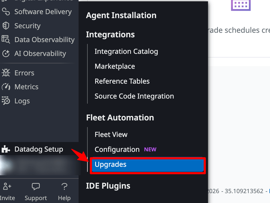Select IDE Plugins in the flyout menu
This screenshot has width=270, height=203.
[108, 186]
